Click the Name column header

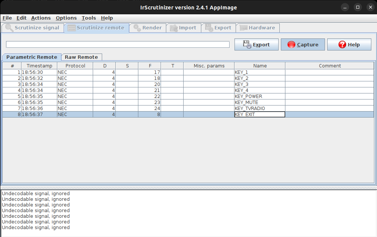[x=260, y=66]
